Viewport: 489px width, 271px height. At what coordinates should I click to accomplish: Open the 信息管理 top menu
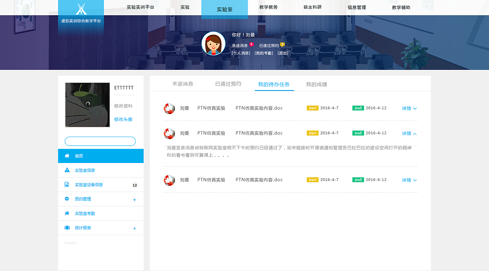click(357, 7)
